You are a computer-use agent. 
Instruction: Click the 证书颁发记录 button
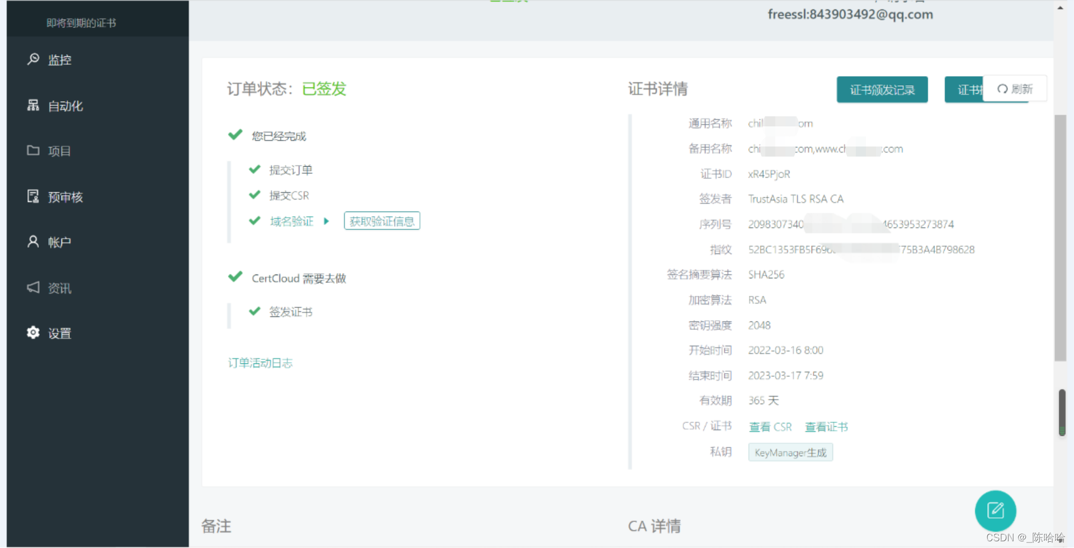click(882, 90)
